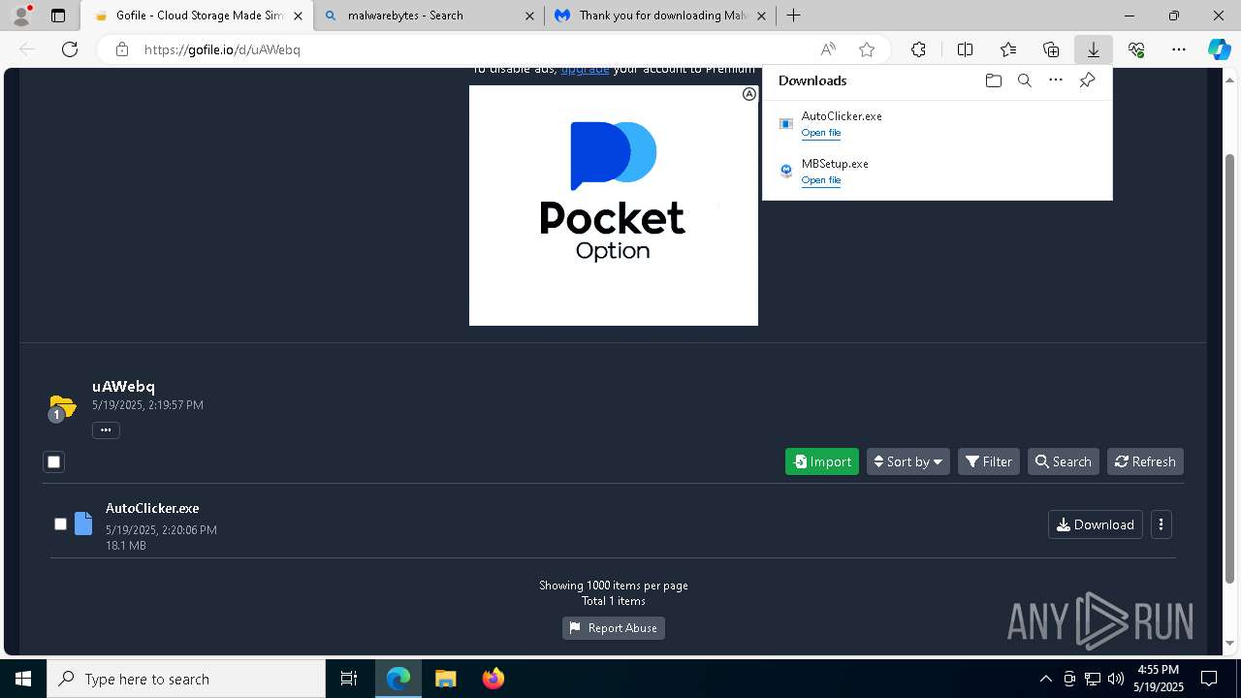
Task: Open the Windows Start menu
Action: tap(23, 679)
